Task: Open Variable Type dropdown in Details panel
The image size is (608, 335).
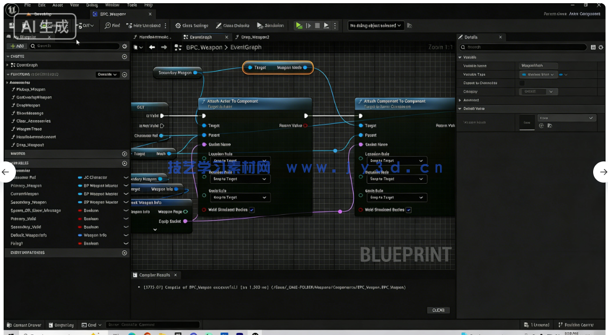Action: pyautogui.click(x=537, y=75)
